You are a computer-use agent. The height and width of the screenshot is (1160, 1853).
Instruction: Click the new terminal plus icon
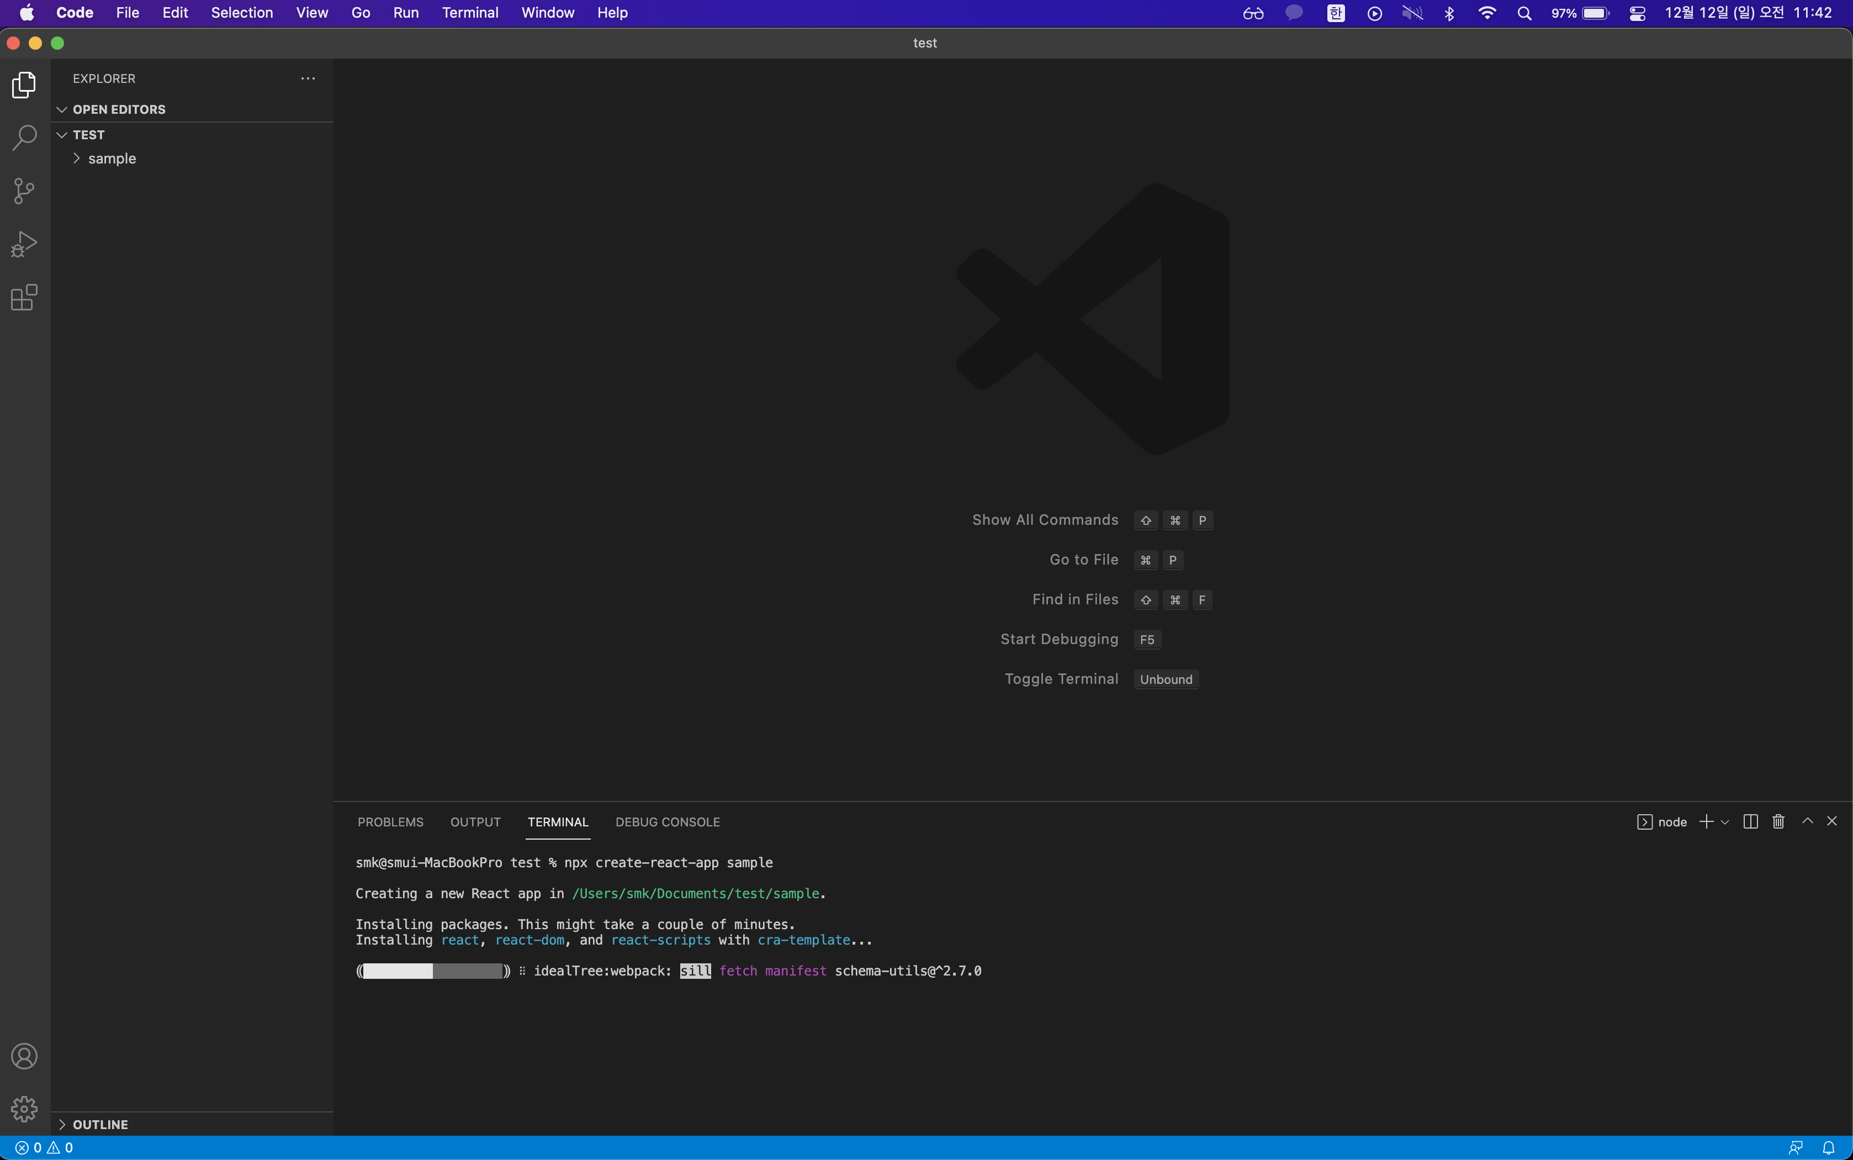(x=1707, y=822)
